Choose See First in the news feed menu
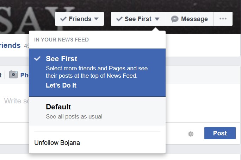241x160 pixels. 62,59
